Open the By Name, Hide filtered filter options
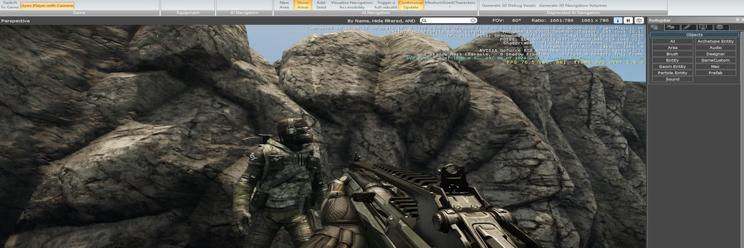This screenshot has width=744, height=248. coord(381,20)
